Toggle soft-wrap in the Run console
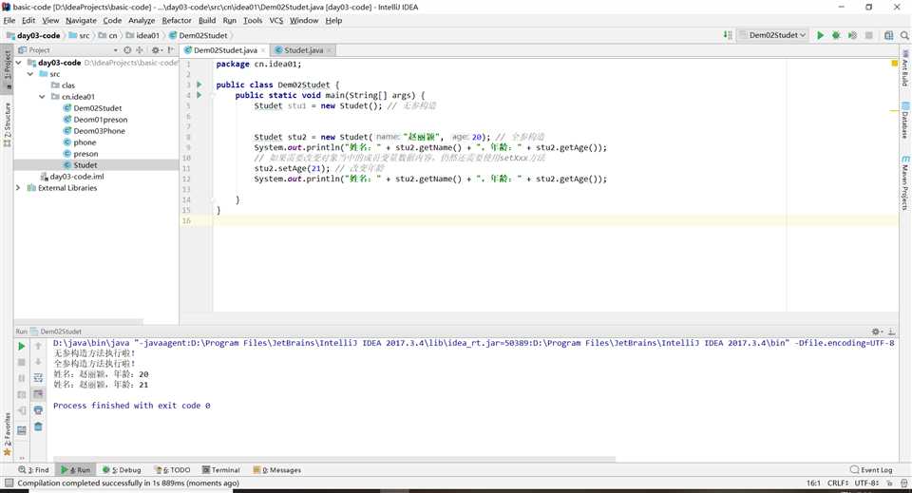Image resolution: width=912 pixels, height=493 pixels. pos(38,378)
